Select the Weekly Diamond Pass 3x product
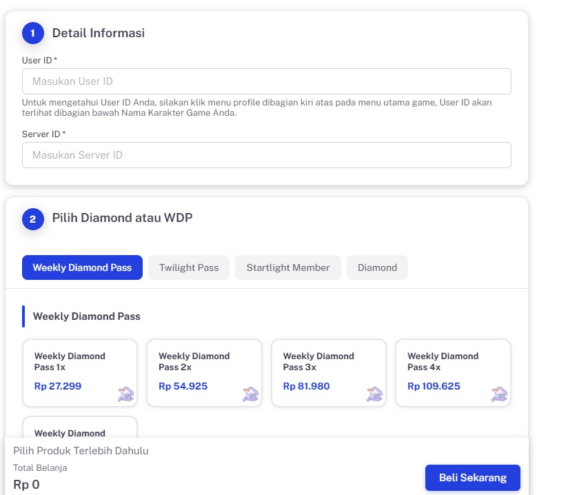 point(329,372)
